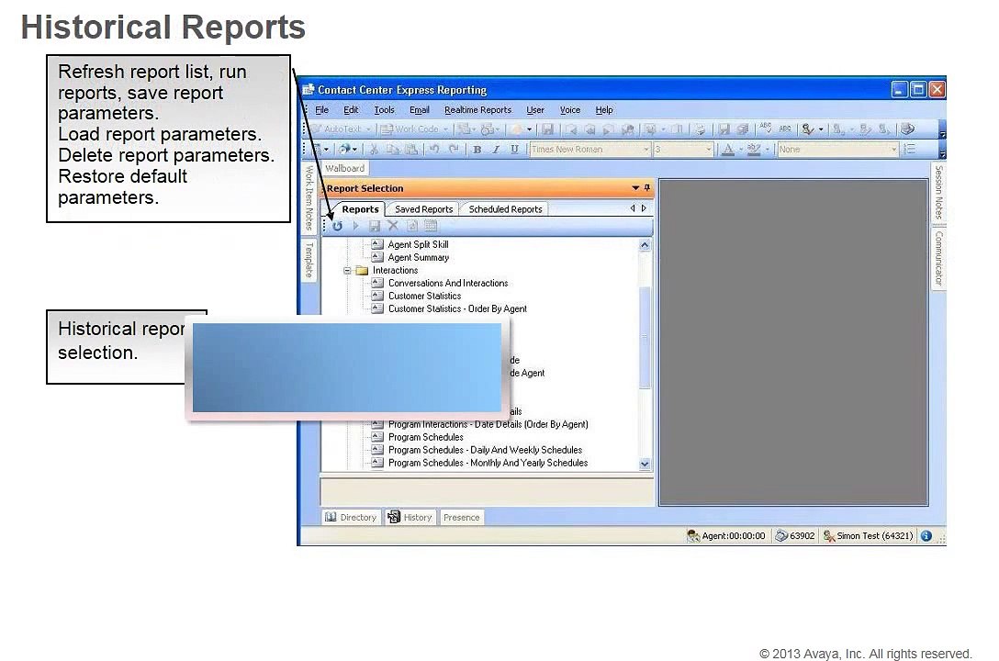
Task: Click the tab strip scroll right arrow
Action: [x=645, y=208]
